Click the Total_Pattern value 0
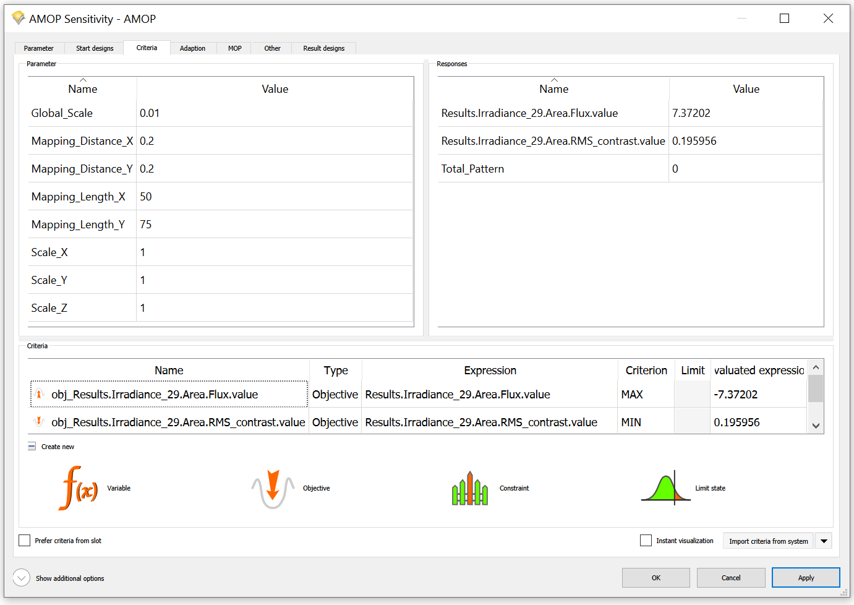This screenshot has width=854, height=605. point(675,169)
